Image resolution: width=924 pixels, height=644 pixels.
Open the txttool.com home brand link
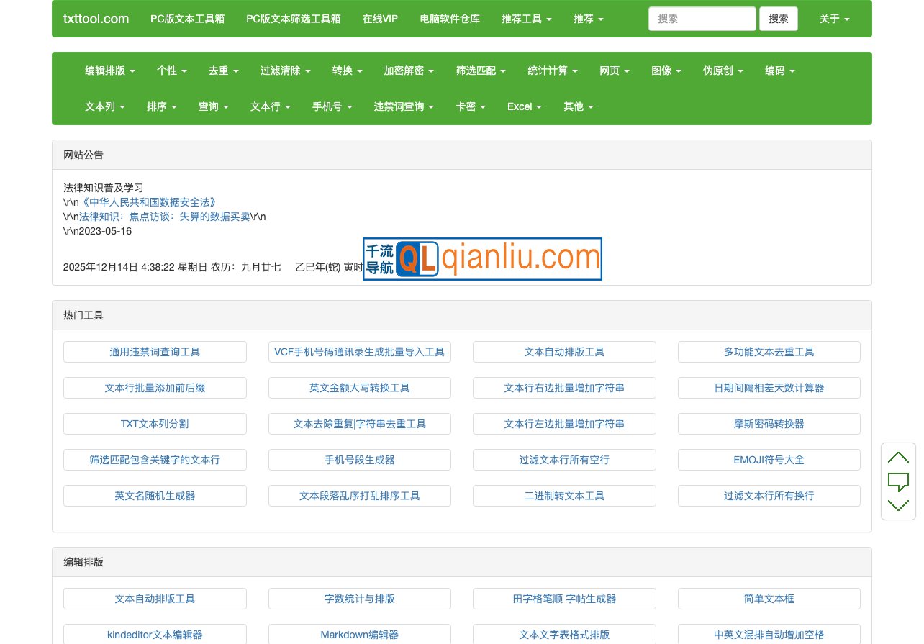tap(96, 19)
